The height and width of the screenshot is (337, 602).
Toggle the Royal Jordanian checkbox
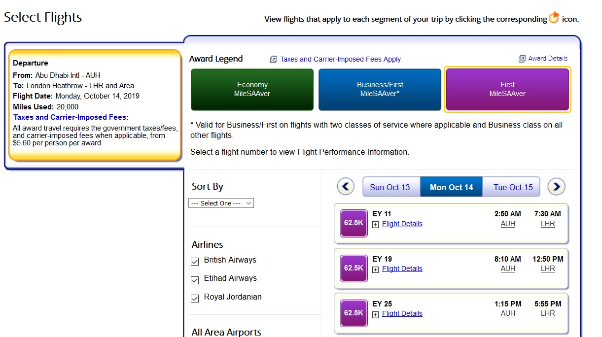pos(195,298)
